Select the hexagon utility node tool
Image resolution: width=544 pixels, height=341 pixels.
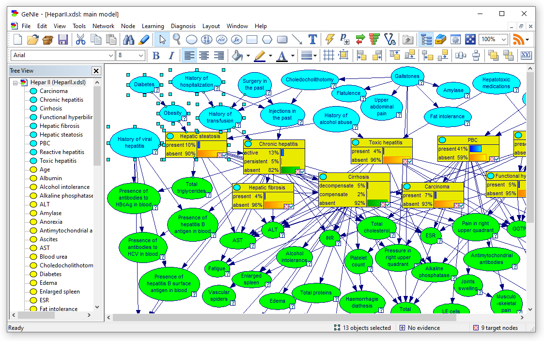tap(267, 40)
